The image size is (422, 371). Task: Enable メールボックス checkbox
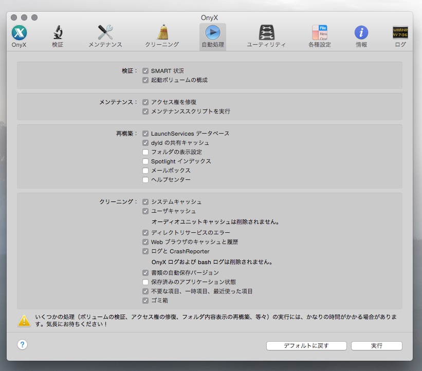click(145, 171)
